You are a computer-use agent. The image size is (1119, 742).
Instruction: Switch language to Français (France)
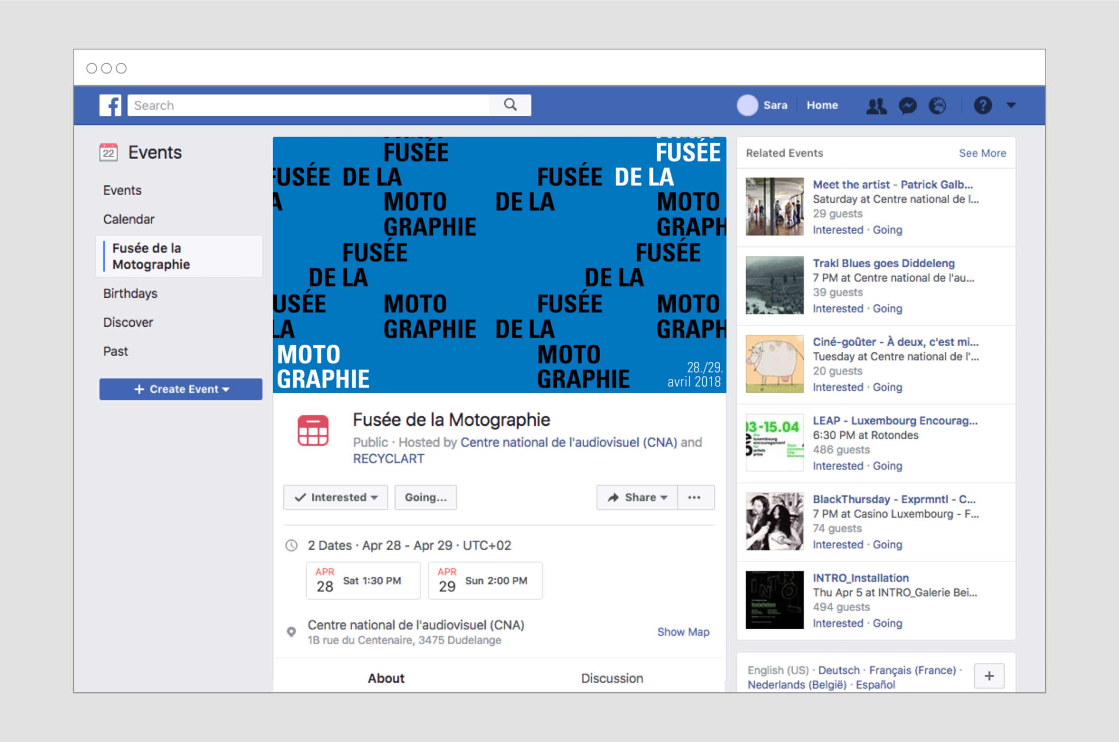912,670
